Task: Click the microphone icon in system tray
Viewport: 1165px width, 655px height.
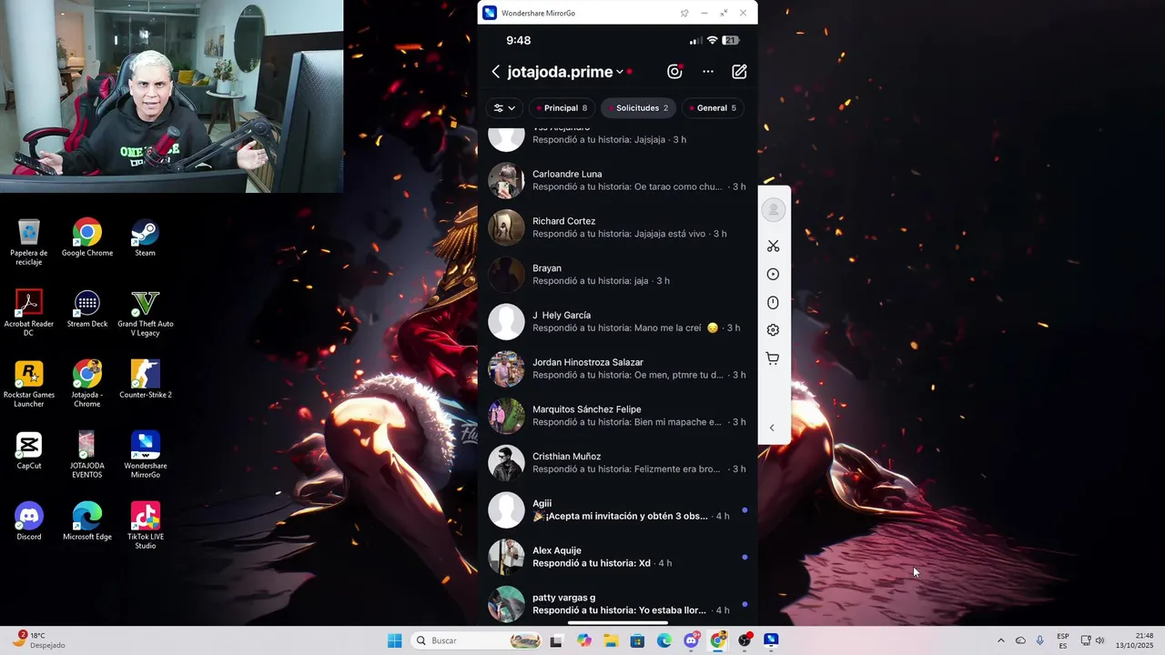Action: point(1040,640)
